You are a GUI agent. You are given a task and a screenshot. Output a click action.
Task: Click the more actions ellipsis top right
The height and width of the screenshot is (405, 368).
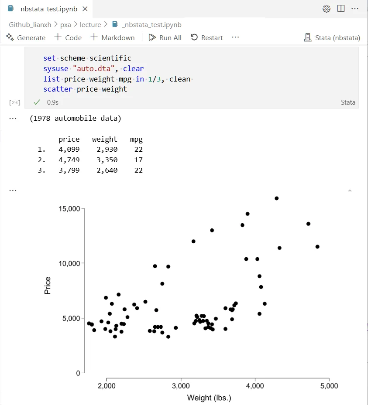(354, 8)
